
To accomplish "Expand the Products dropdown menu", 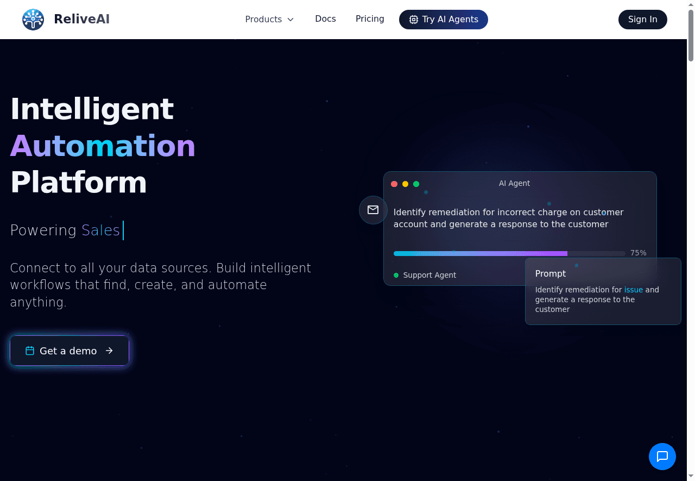I will 263,20.
